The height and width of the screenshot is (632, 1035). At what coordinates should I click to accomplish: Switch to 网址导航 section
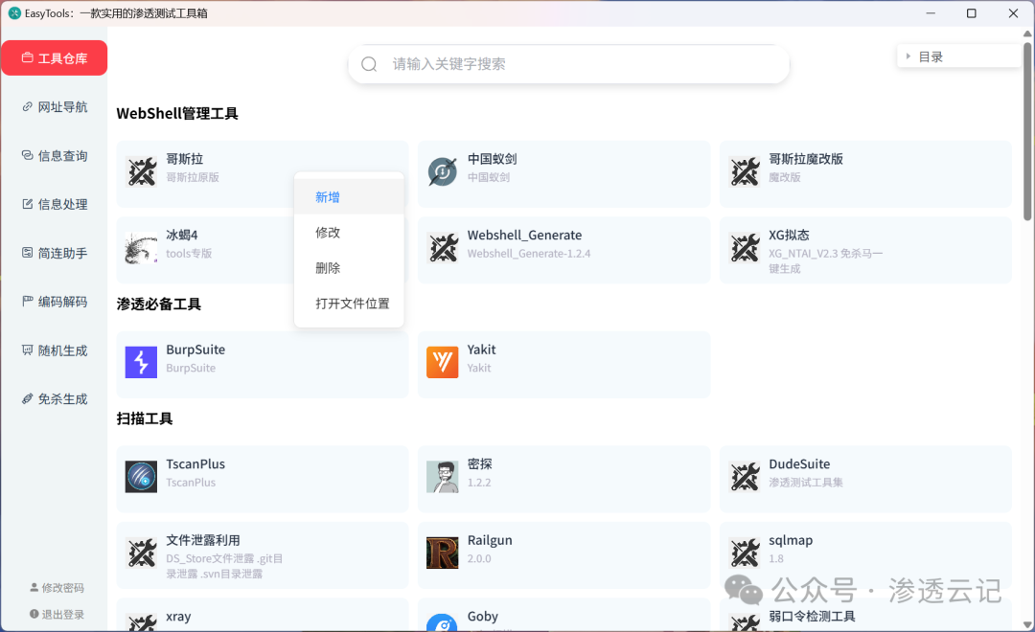[54, 107]
